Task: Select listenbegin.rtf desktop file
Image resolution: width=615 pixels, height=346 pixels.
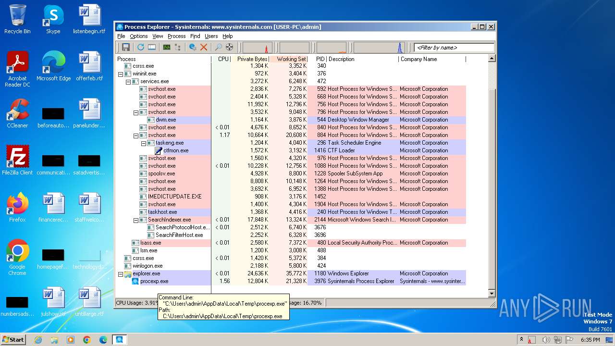Action: pyautogui.click(x=89, y=20)
